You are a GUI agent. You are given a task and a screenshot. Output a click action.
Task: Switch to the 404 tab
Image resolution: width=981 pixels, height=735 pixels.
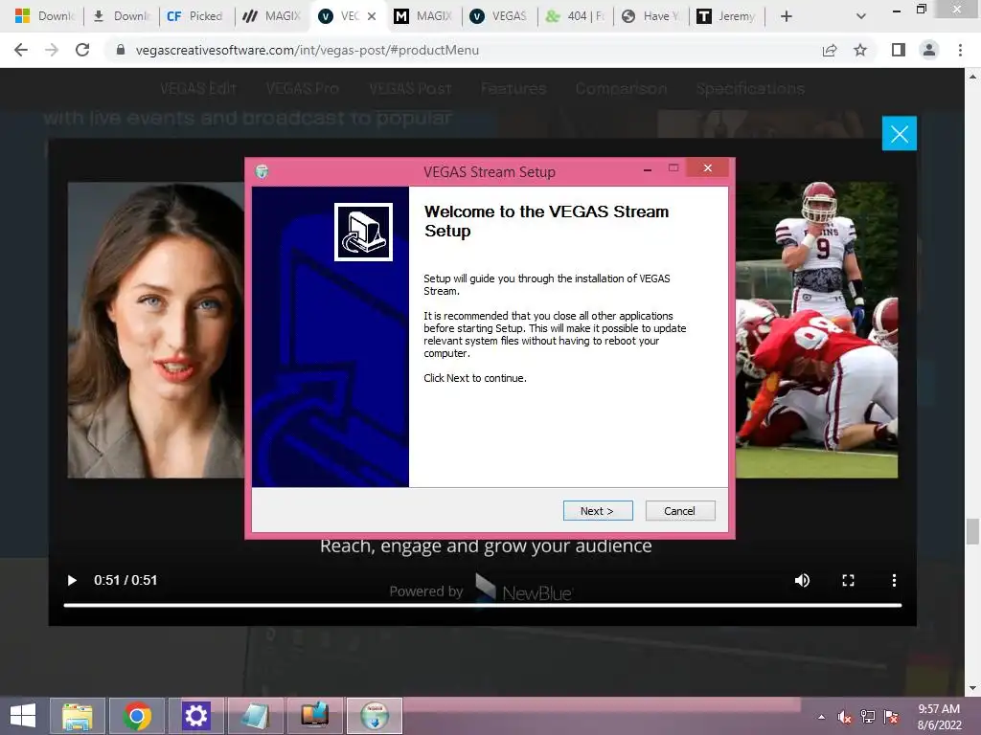click(x=575, y=16)
